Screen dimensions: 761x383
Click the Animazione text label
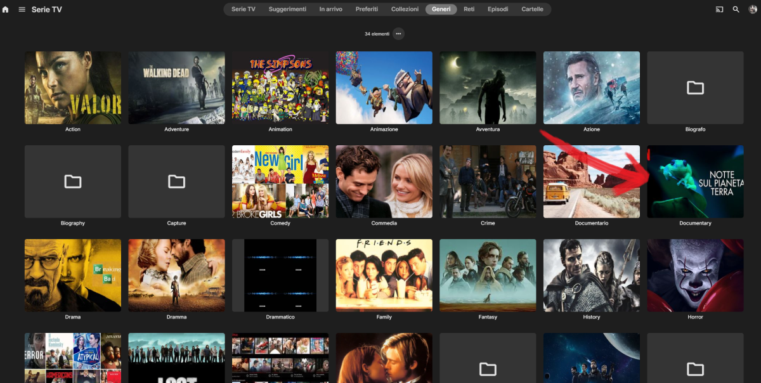click(384, 129)
